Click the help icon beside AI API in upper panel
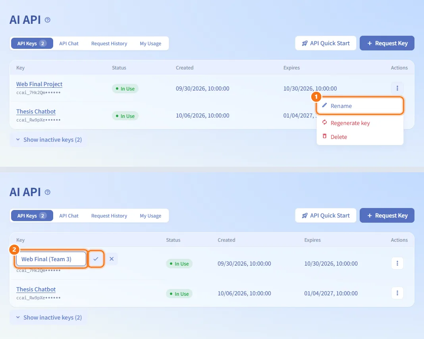Screen dimensions: 424x339 [x=48, y=20]
